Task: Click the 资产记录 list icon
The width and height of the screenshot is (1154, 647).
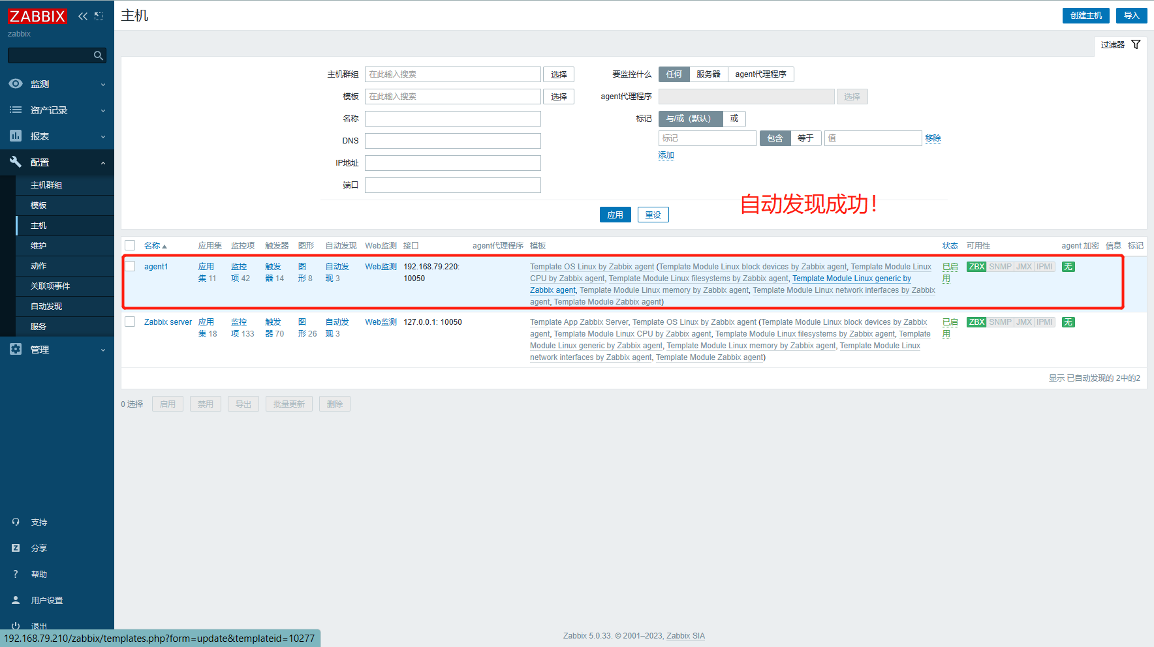Action: pos(16,110)
